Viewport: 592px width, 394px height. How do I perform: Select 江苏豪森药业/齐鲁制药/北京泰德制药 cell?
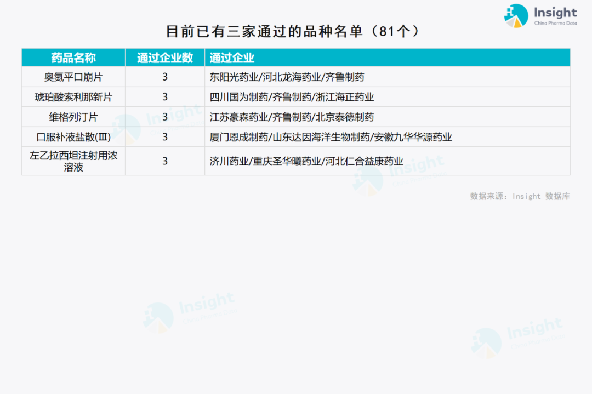tap(388, 117)
